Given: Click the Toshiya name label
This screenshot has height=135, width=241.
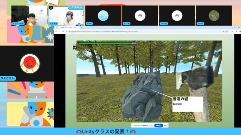Looking at the screenshot, I should 164,23.
